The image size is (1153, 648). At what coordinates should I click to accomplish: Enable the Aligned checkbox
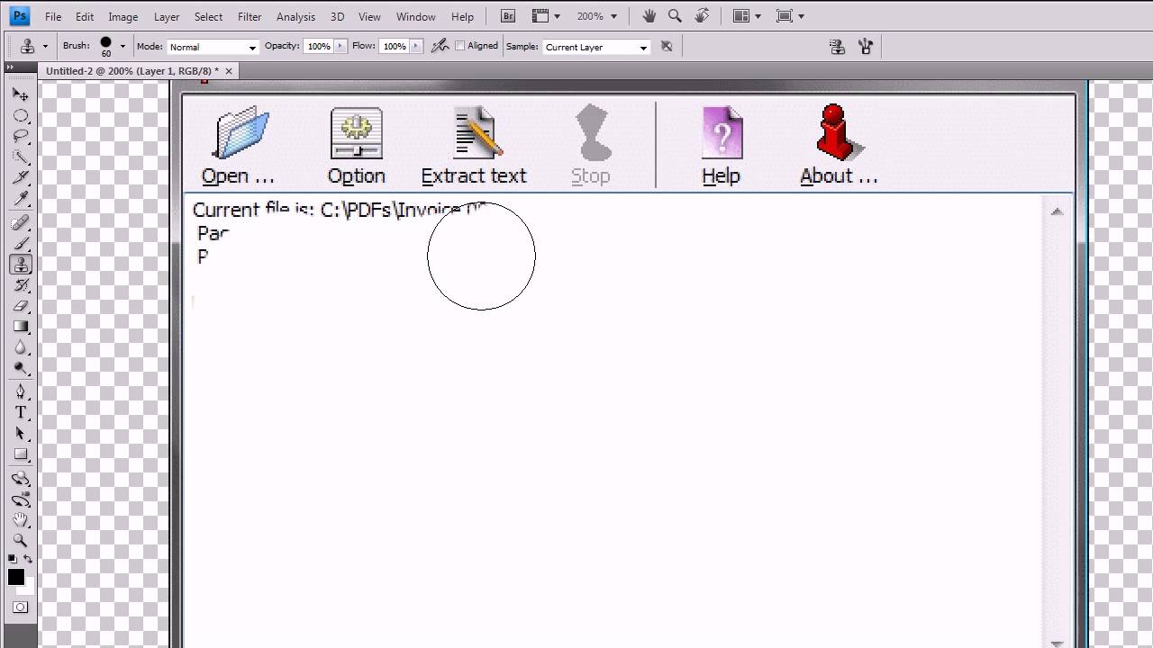click(460, 46)
